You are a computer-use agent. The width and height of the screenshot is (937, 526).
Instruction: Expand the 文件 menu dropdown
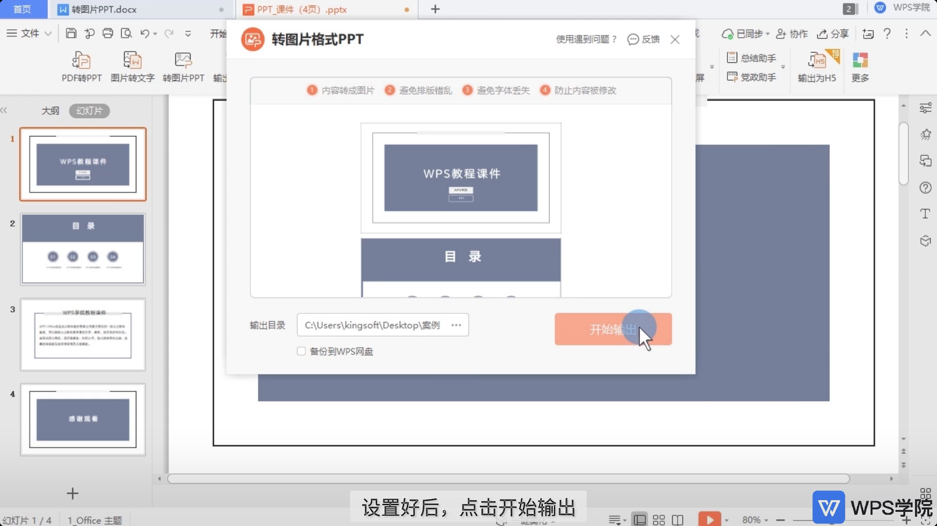click(29, 33)
